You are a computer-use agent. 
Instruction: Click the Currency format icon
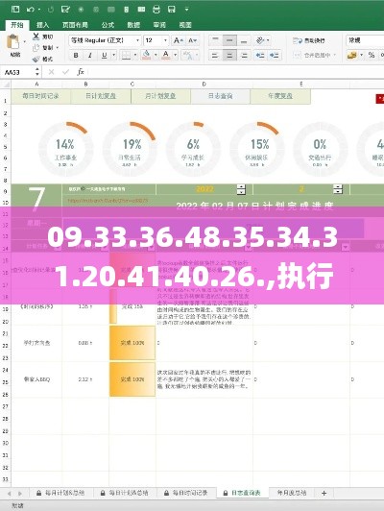(351, 55)
